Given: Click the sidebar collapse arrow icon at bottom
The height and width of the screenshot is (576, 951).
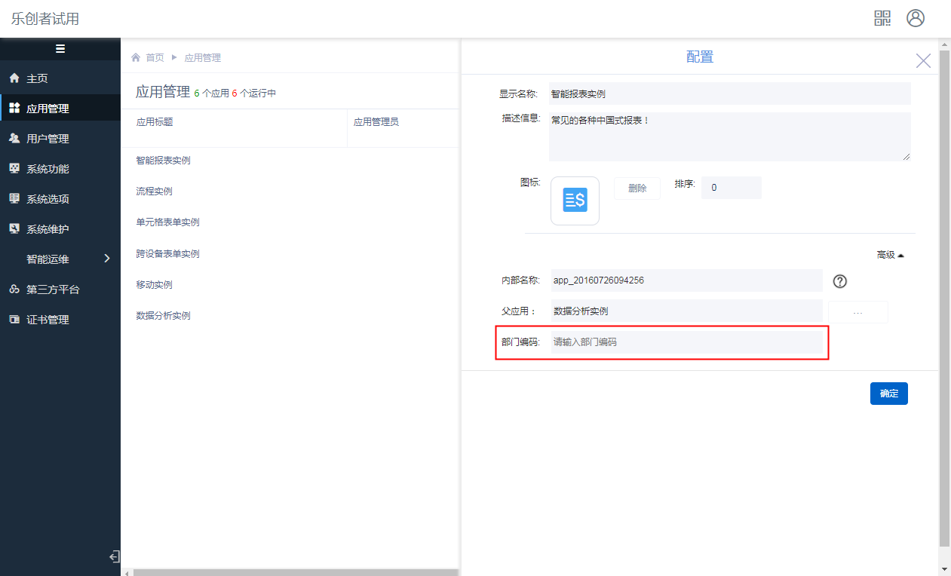Looking at the screenshot, I should pos(114,557).
